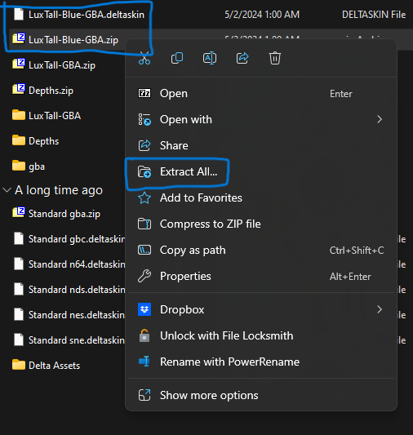Select file name LuxTall-Blue-GBA.zip
413x435 pixels.
tap(73, 40)
